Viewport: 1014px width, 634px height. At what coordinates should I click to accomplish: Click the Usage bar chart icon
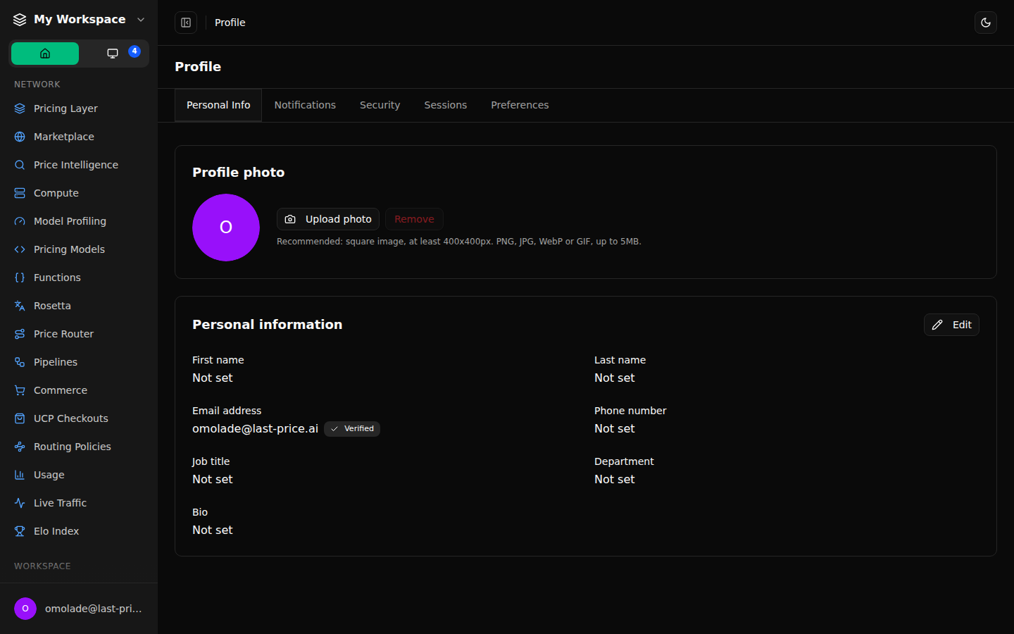click(20, 475)
